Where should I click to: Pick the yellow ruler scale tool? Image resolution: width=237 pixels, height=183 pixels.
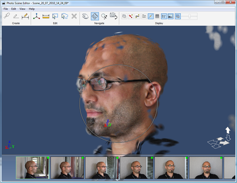pyautogui.click(x=46, y=16)
